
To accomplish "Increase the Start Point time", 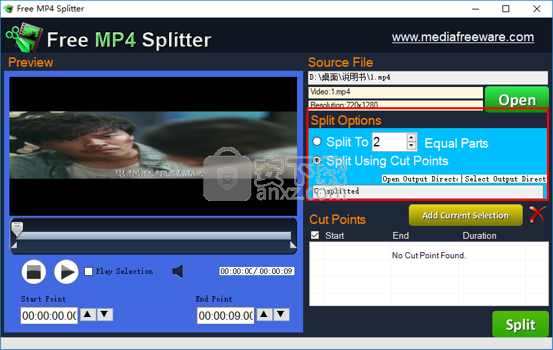I will tap(88, 314).
